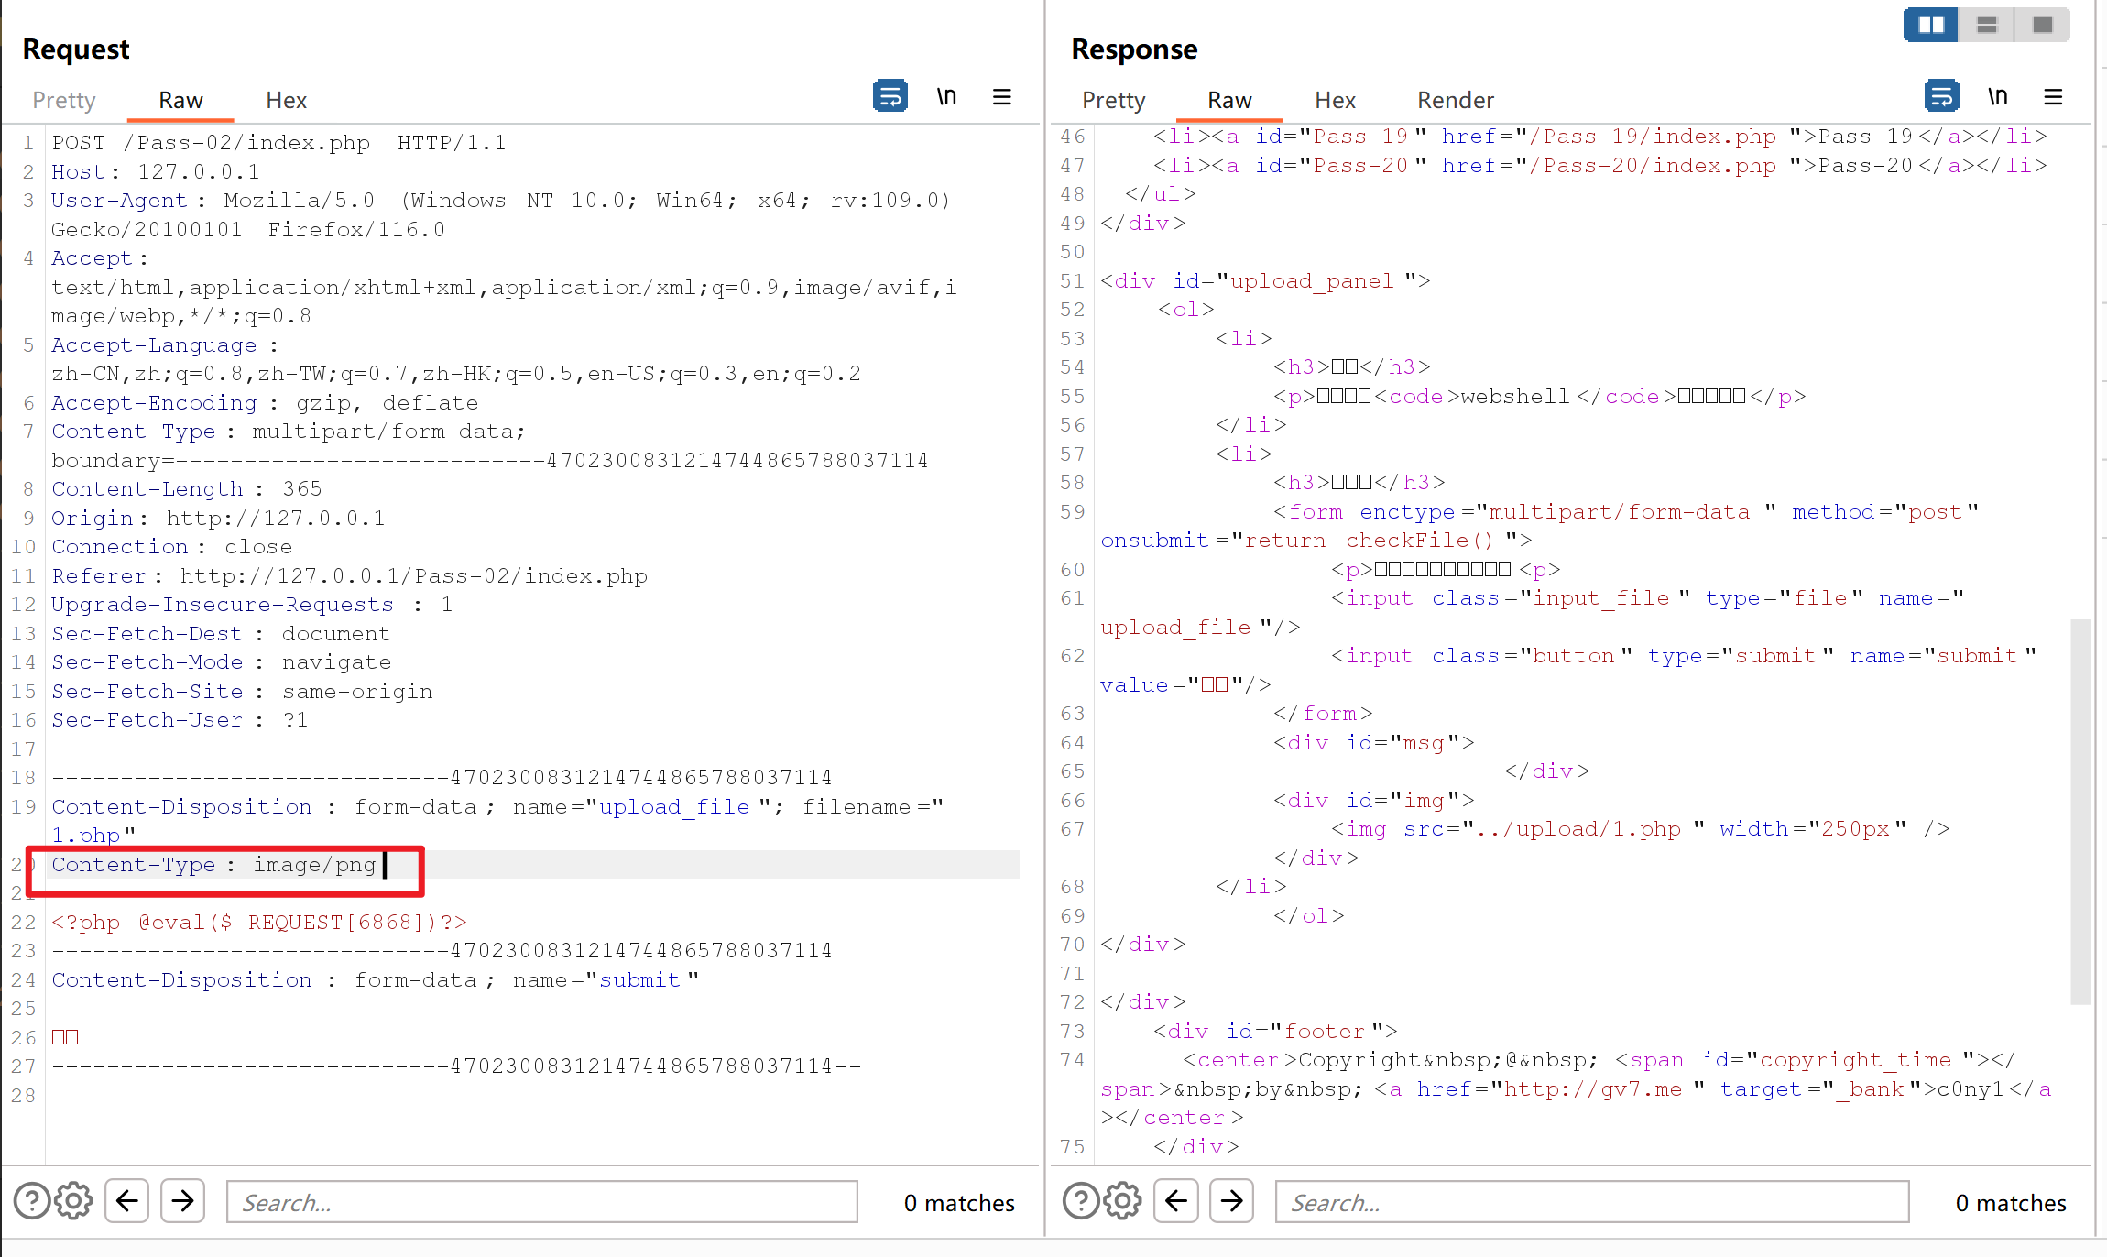Screen dimensions: 2107x1257
Task: Click the 'Content-Type: image/png' line in Request
Action: pyautogui.click(x=213, y=865)
